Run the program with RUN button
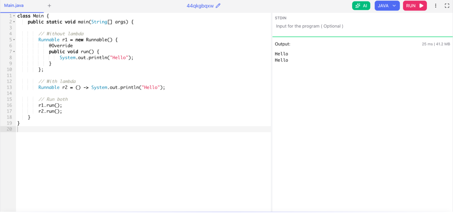This screenshot has height=214, width=453. pos(415,6)
